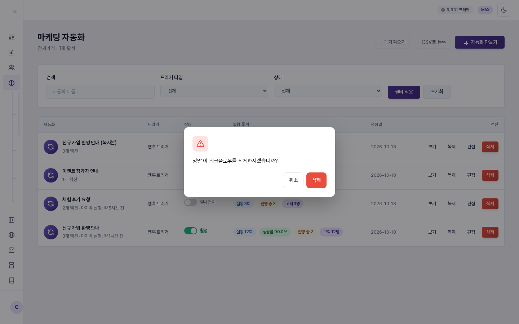Open the bar chart analytics icon
The width and height of the screenshot is (519, 324).
pyautogui.click(x=12, y=53)
